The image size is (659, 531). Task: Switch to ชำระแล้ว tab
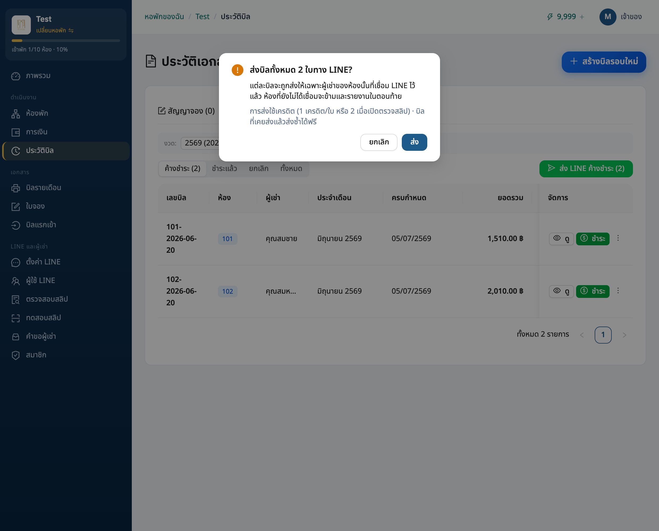224,169
